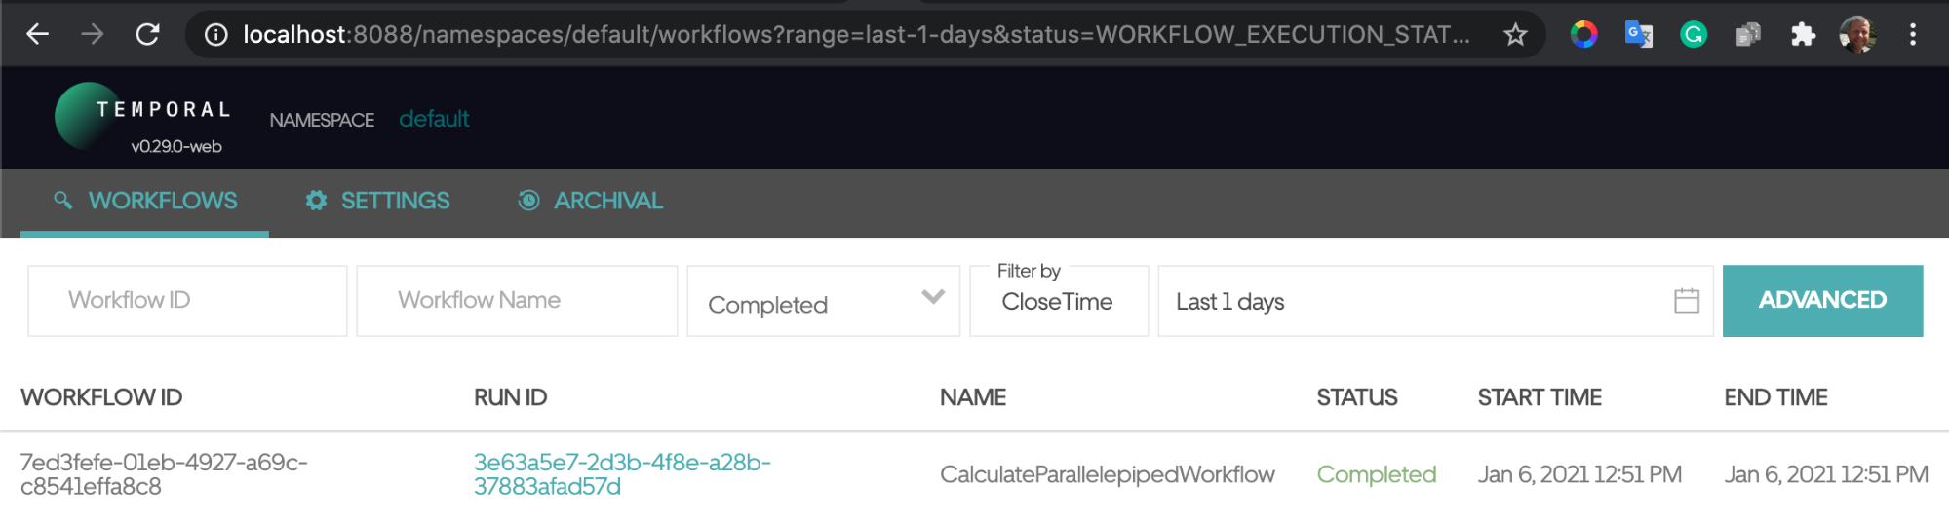Switch to the Archival tab
1949x524 pixels.
pyautogui.click(x=591, y=201)
